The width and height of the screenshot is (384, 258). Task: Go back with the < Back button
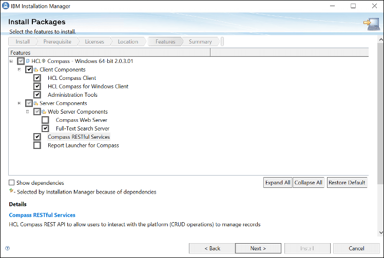pos(212,248)
